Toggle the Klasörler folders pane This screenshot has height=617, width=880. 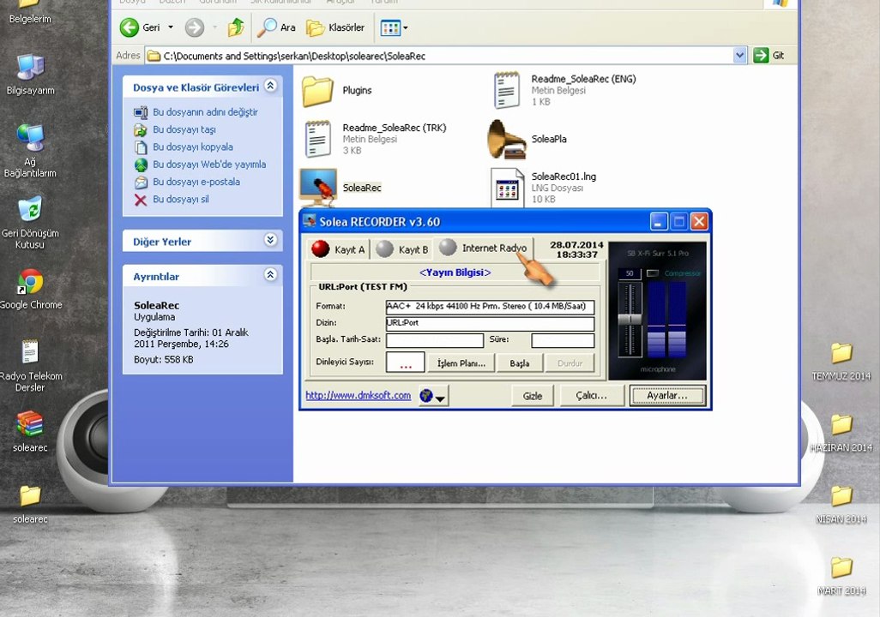[x=335, y=27]
